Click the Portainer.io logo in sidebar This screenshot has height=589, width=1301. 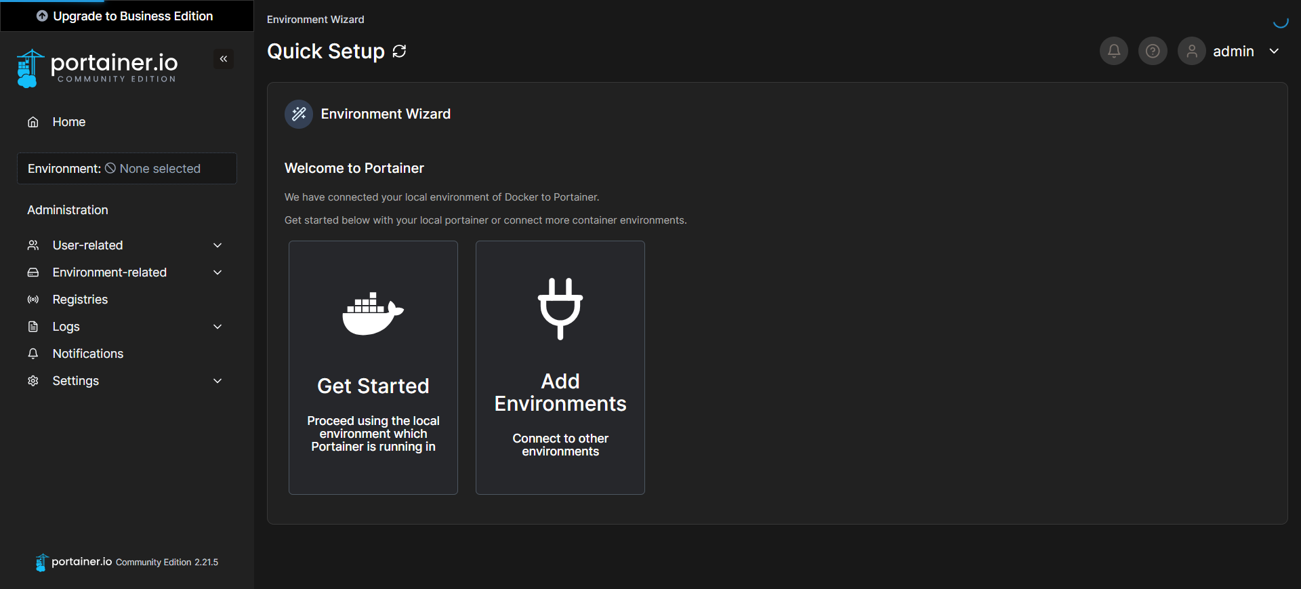97,68
